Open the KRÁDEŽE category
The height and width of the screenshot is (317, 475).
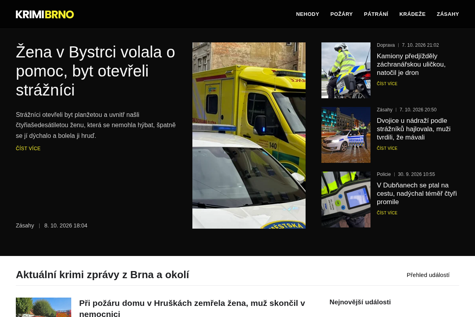(412, 14)
